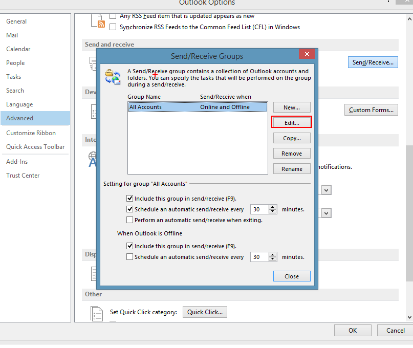Click Close in Send/Receive Groups dialog
The image size is (413, 348).
(x=292, y=276)
